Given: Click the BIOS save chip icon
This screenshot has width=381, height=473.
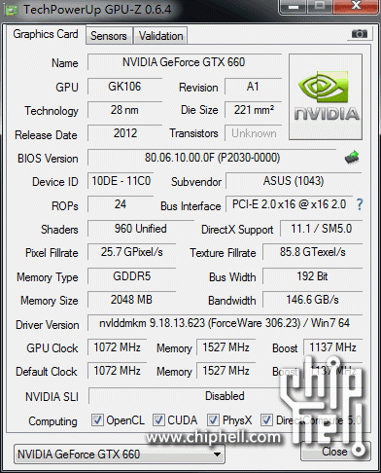Looking at the screenshot, I should 352,158.
